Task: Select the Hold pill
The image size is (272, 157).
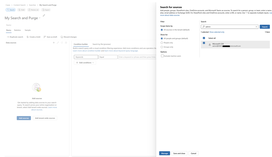Action: point(21,10)
